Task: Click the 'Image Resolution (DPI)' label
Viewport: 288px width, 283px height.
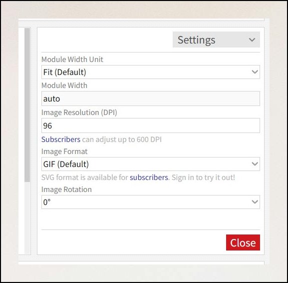Action: [x=79, y=112]
